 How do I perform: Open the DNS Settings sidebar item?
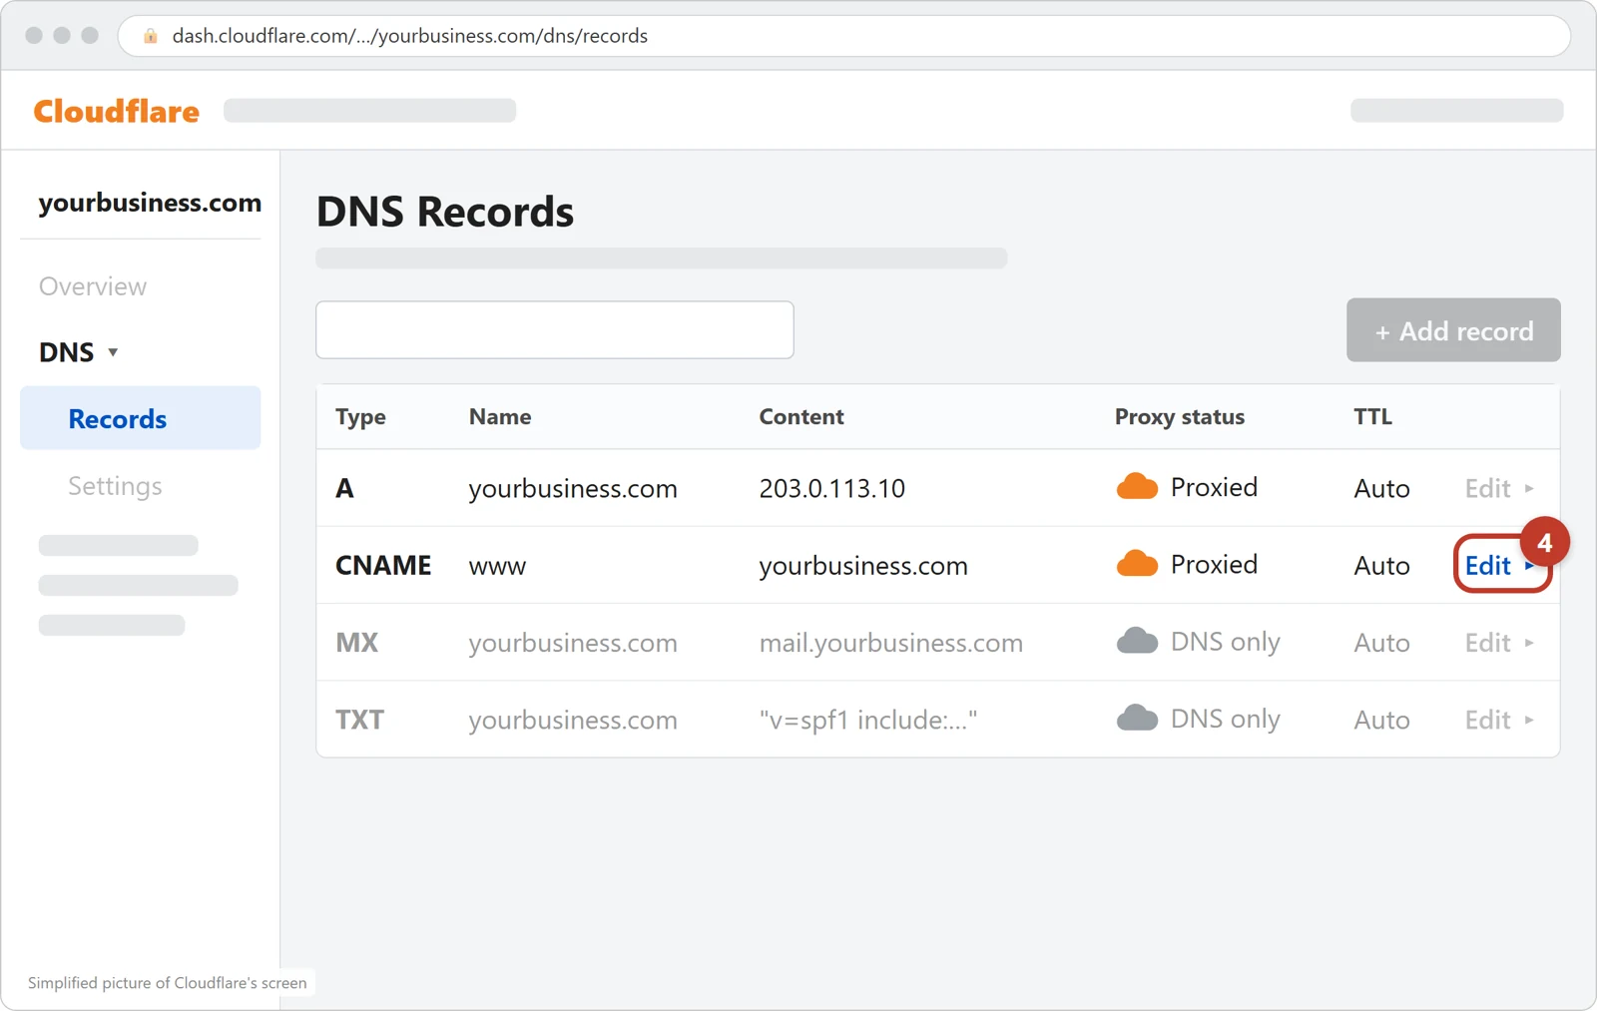click(x=115, y=486)
